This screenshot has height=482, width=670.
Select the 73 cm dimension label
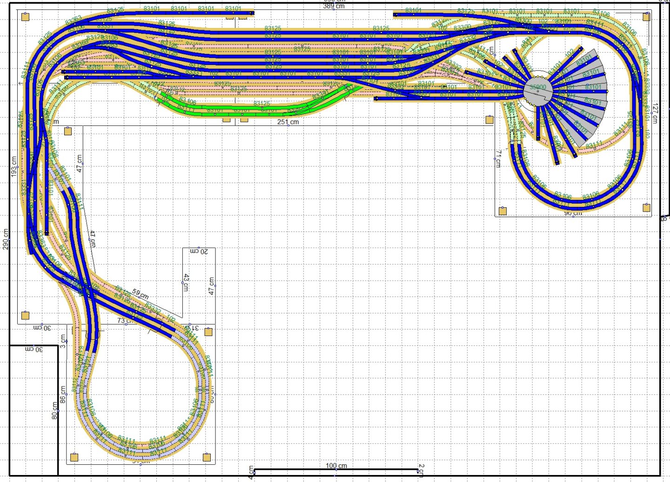(x=125, y=321)
